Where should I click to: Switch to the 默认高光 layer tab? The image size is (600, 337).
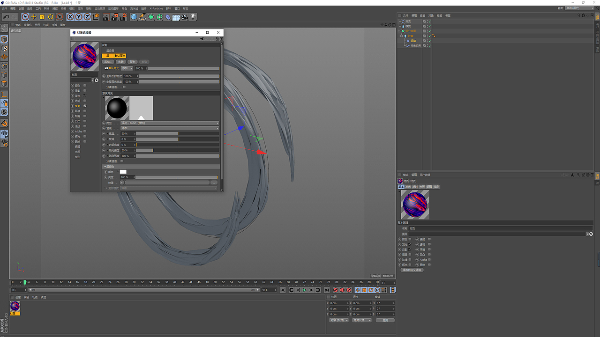coord(120,56)
